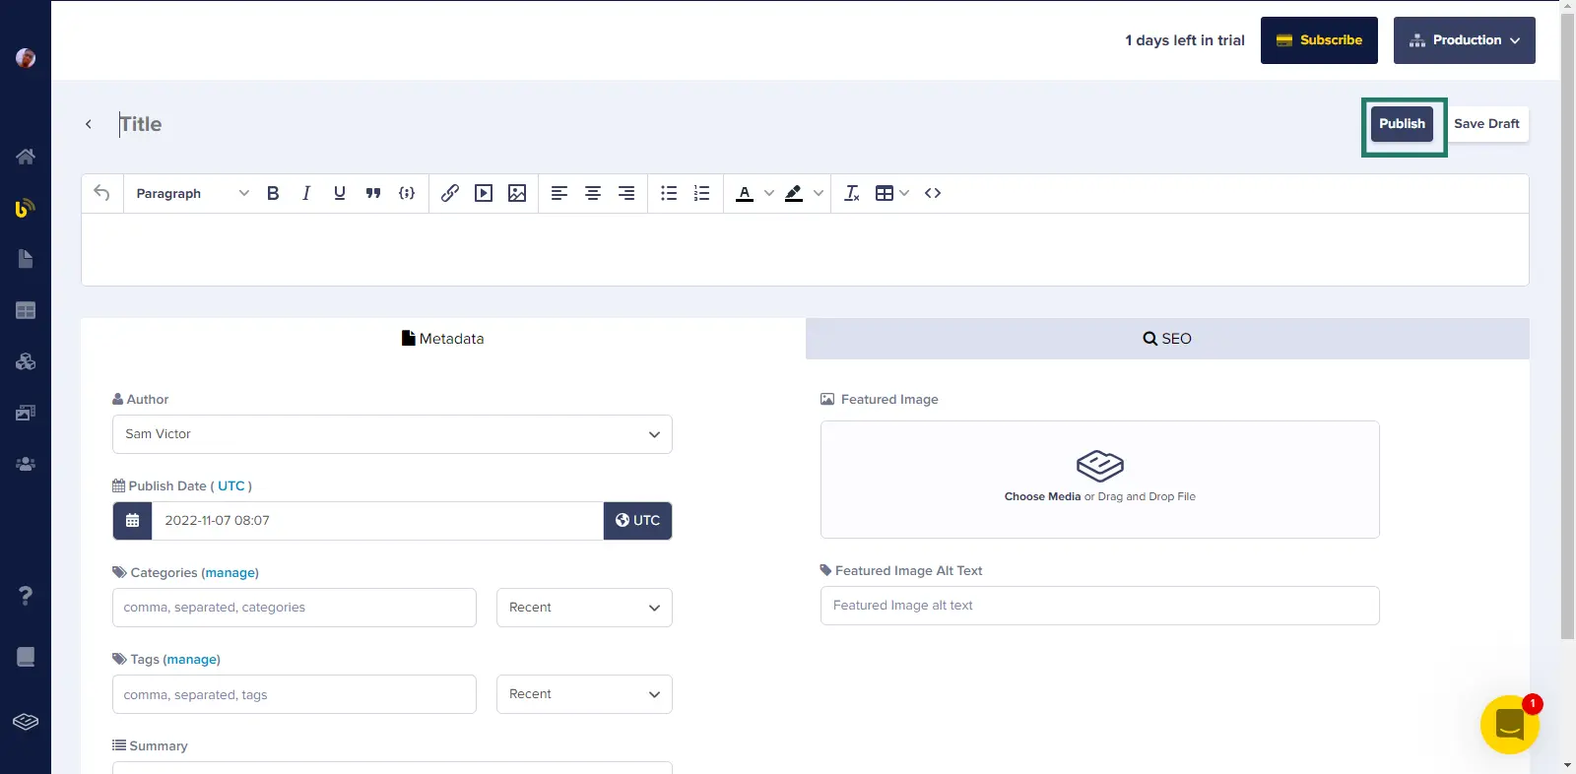Viewport: 1576px width, 774px height.
Task: Open text color picker arrow
Action: (x=769, y=193)
